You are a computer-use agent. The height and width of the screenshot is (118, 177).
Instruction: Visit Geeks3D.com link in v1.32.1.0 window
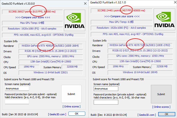pos(147,115)
